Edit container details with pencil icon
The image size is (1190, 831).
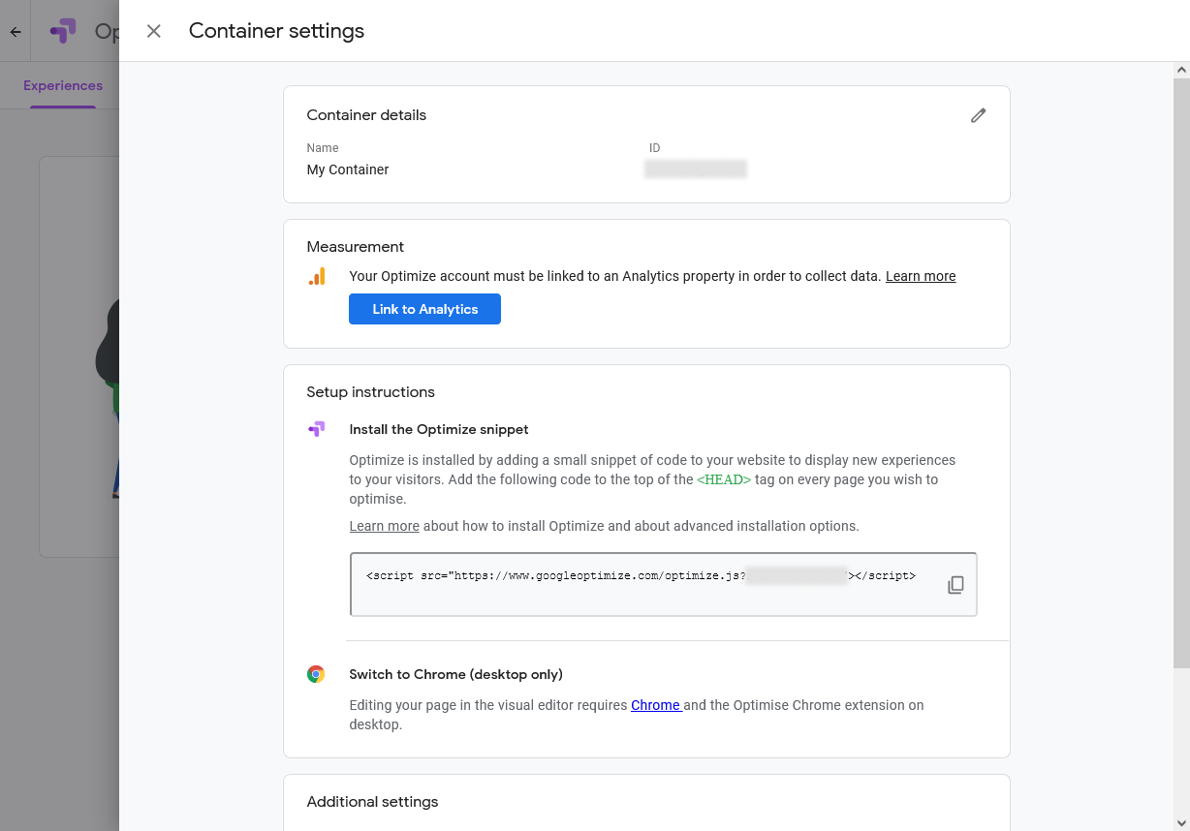[x=979, y=115]
